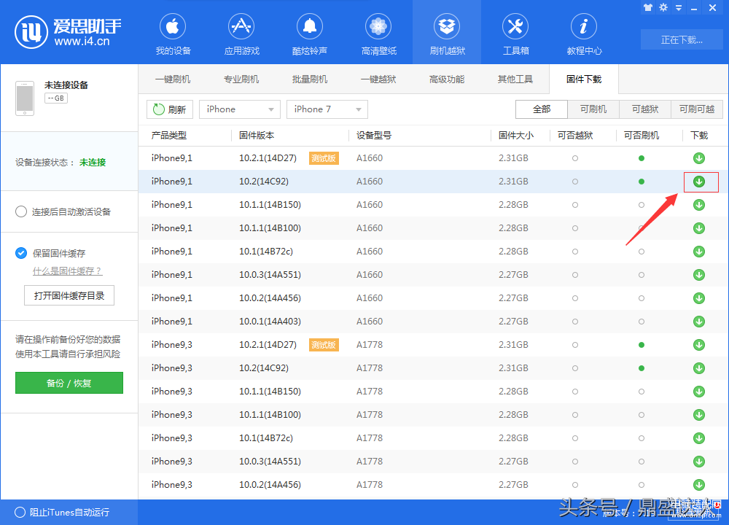
Task: Expand the iPhone device type dropdown
Action: 239,109
